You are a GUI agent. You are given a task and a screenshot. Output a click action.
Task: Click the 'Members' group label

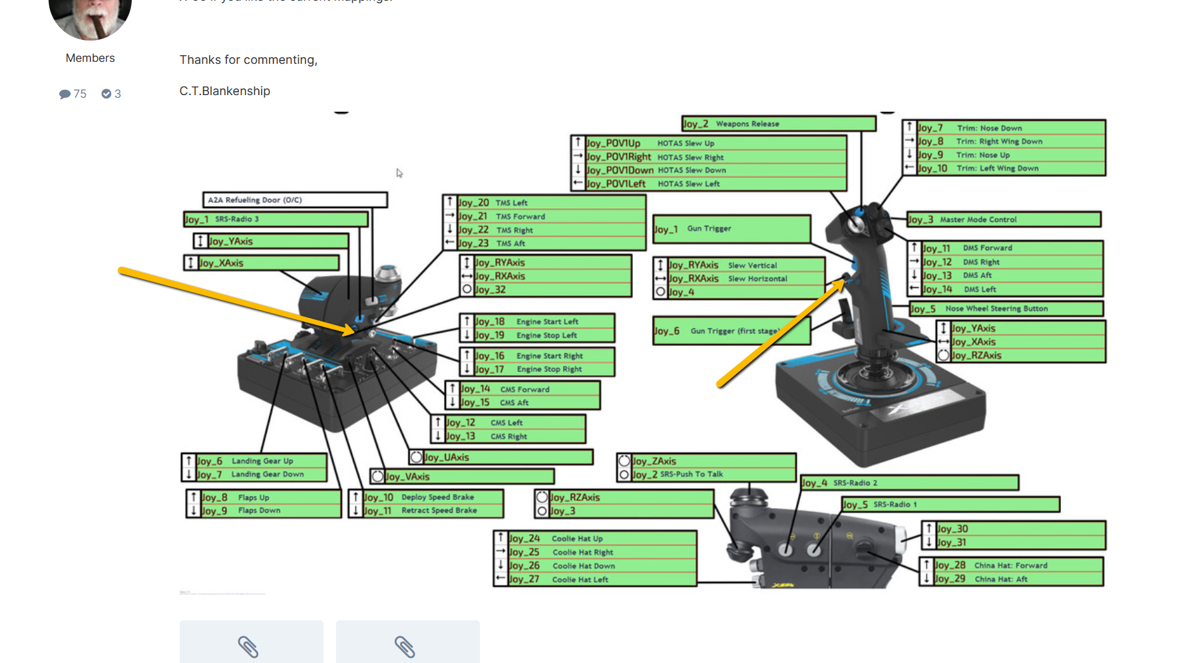91,58
